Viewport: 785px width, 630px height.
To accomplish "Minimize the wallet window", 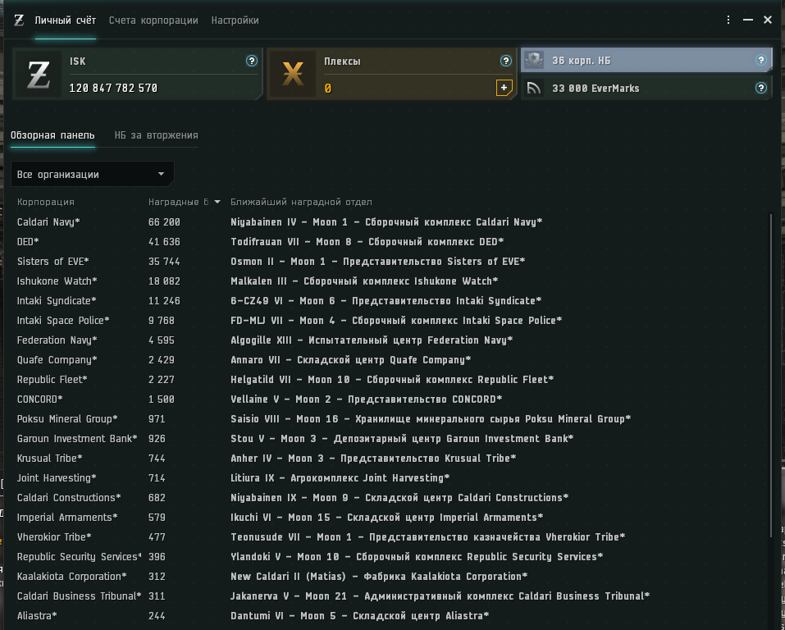I will (x=748, y=20).
